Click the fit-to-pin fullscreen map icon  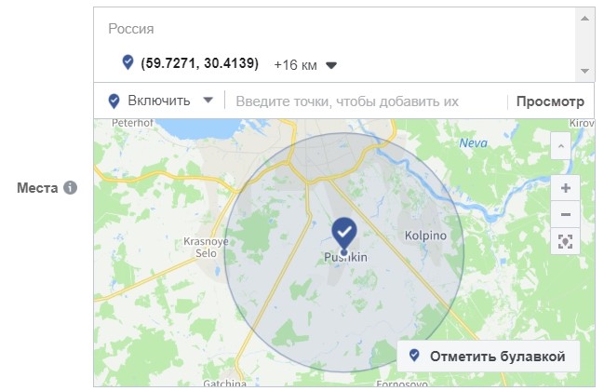click(565, 241)
